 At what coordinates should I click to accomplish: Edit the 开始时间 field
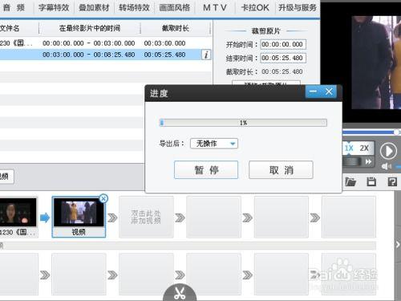click(x=283, y=44)
